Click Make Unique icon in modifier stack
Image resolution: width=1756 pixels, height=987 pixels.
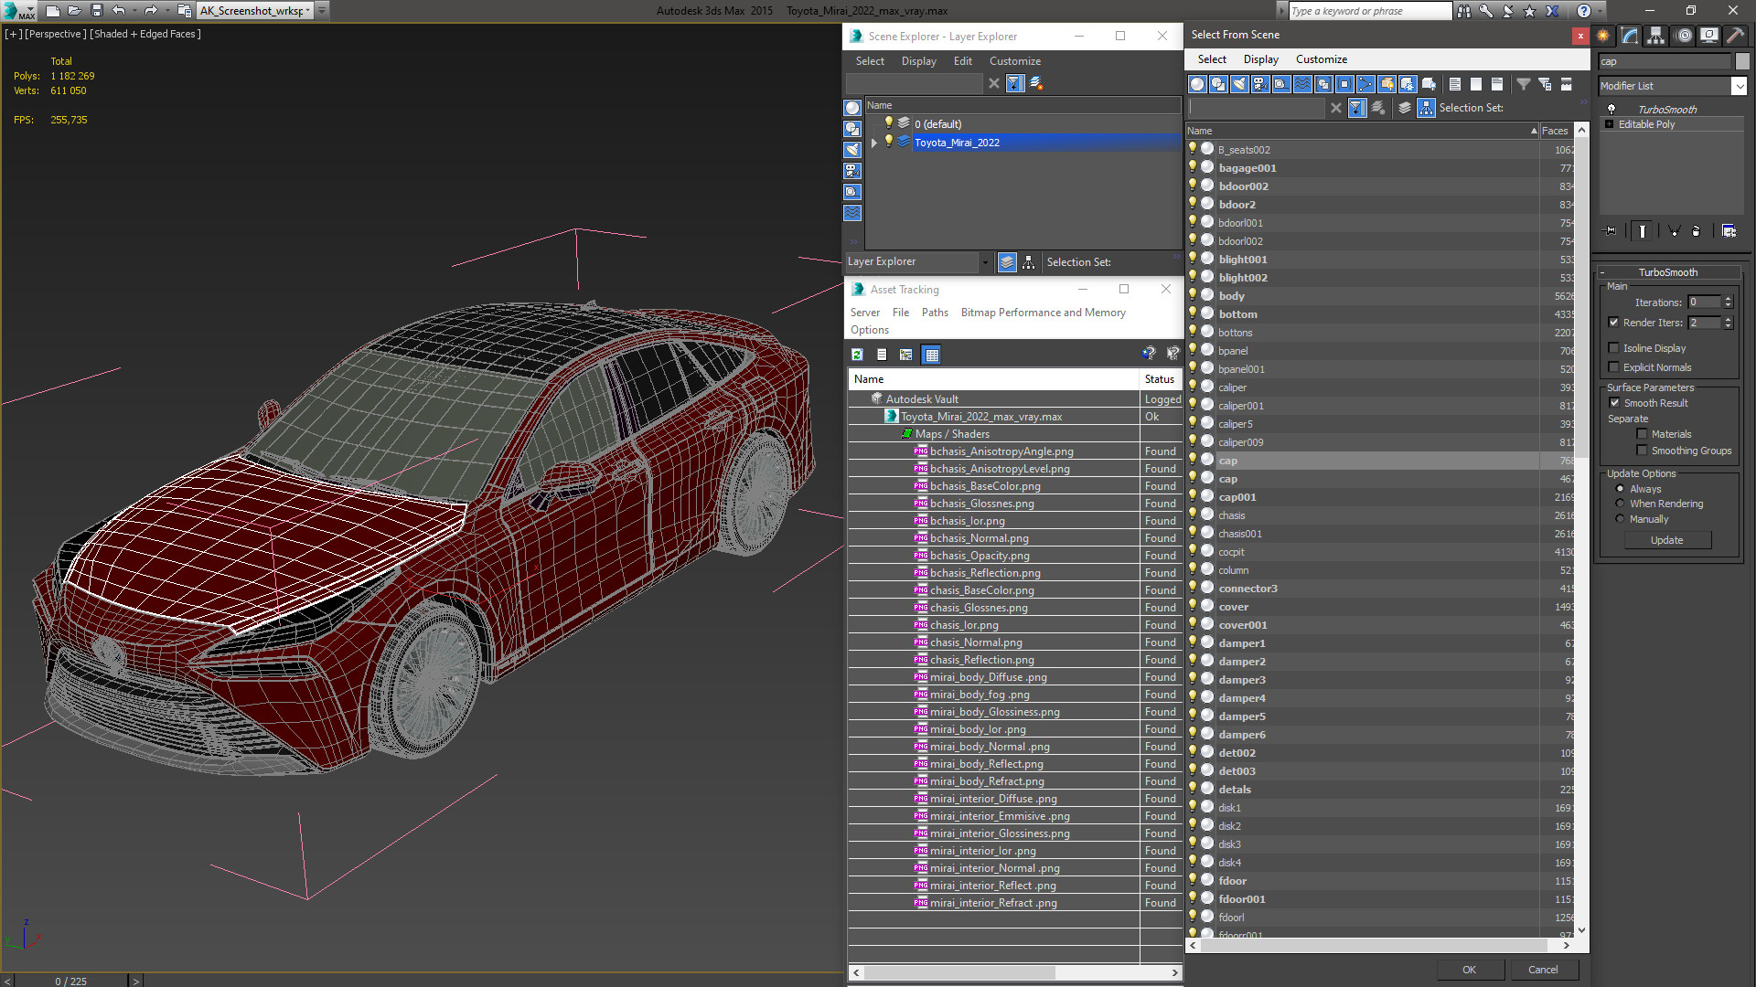1674,231
